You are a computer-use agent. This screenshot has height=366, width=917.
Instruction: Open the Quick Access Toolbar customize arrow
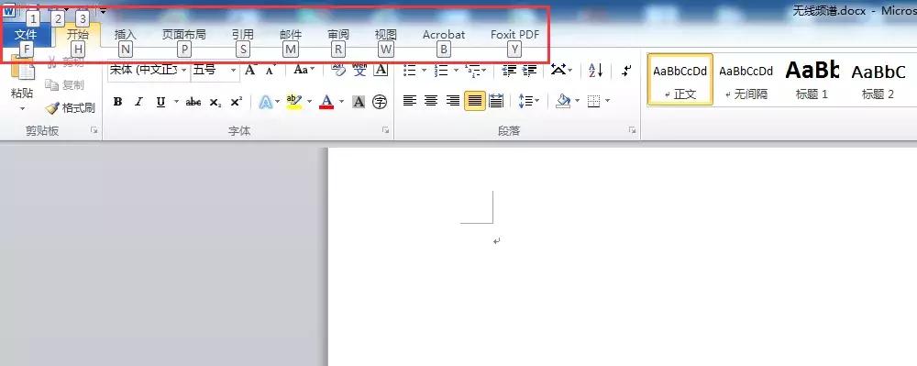pos(103,11)
